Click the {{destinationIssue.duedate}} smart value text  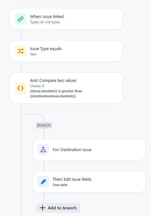point(53,96)
